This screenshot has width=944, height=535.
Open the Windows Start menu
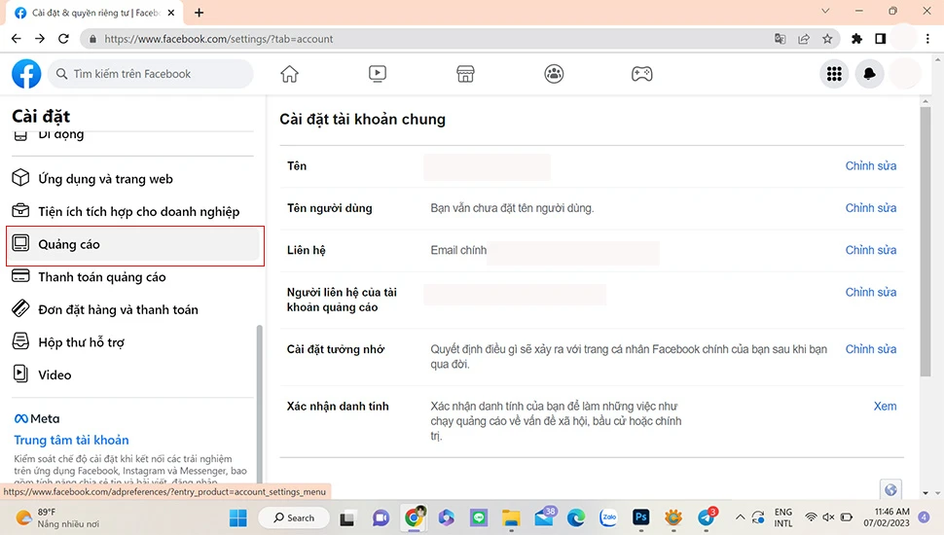point(237,517)
